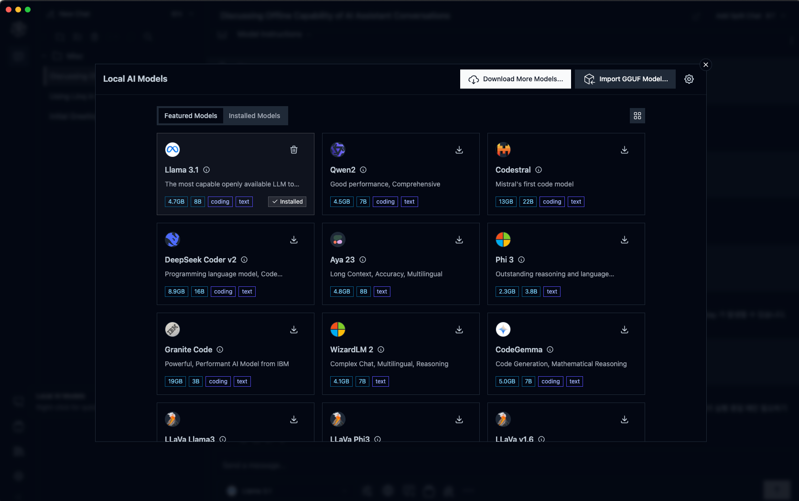The image size is (799, 501).
Task: Click the 3.8B tag on Phi 3
Action: tap(531, 292)
